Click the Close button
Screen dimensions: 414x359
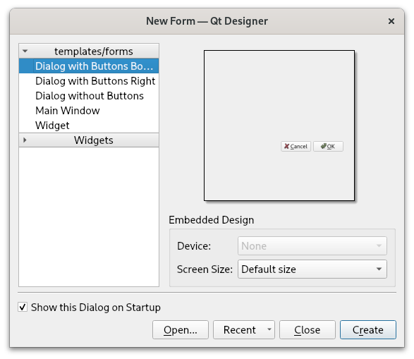pyautogui.click(x=308, y=329)
